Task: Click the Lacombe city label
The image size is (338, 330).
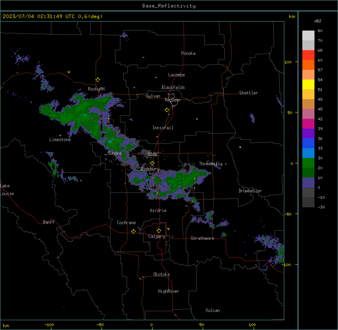Action: click(176, 75)
